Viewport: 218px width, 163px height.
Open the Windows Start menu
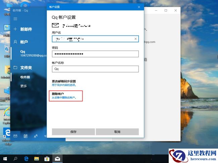pyautogui.click(x=5, y=159)
